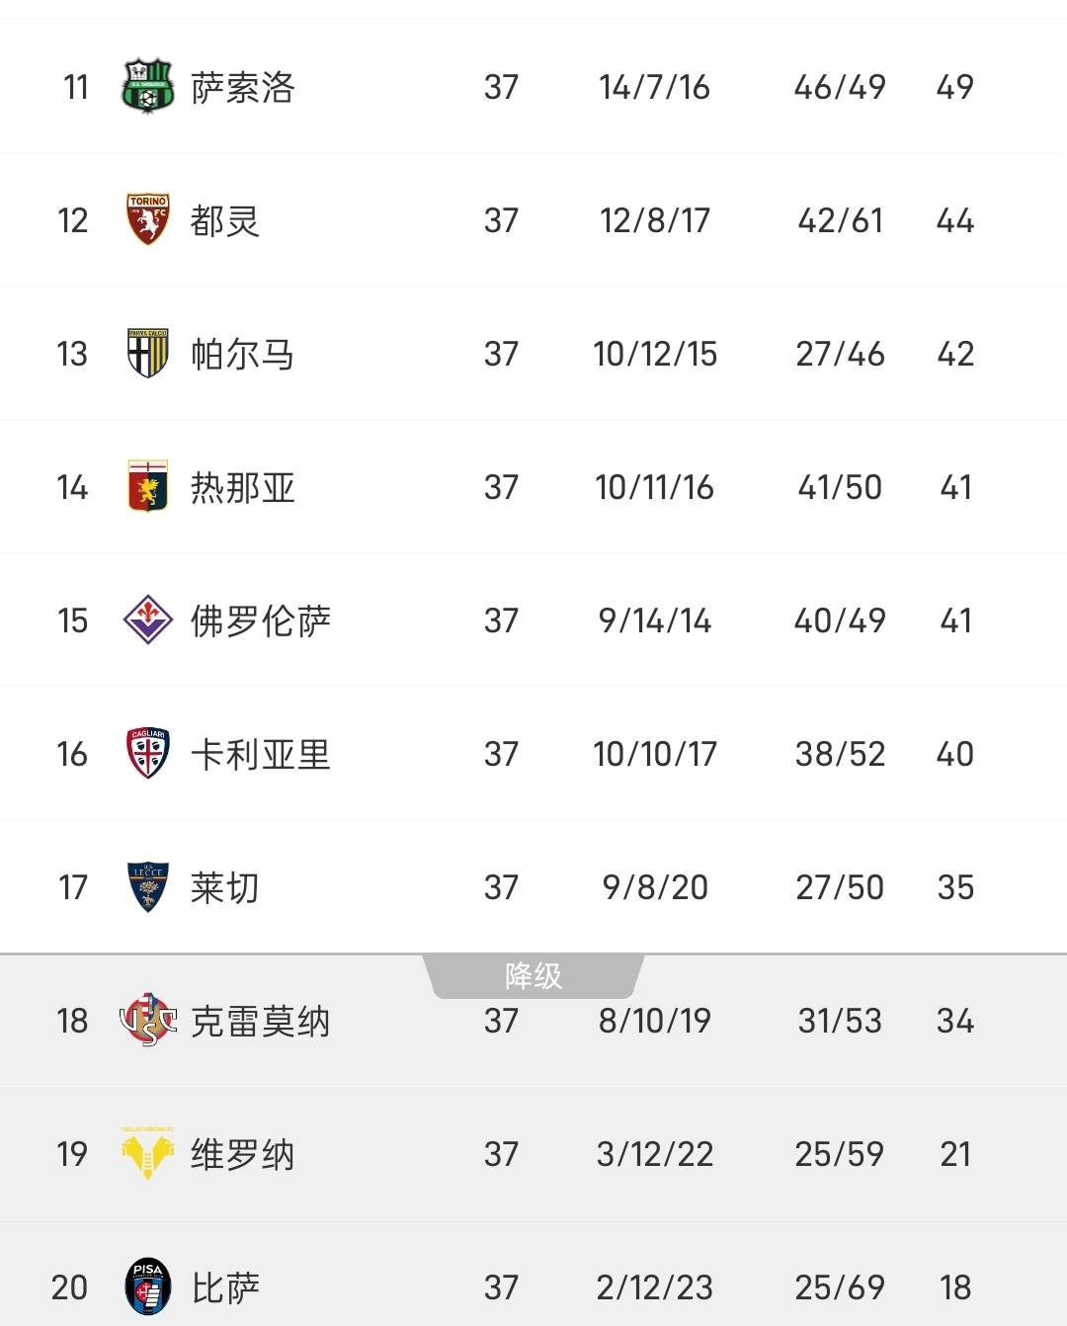The width and height of the screenshot is (1067, 1326).
Task: Select the Pisa club badge
Action: [148, 1286]
